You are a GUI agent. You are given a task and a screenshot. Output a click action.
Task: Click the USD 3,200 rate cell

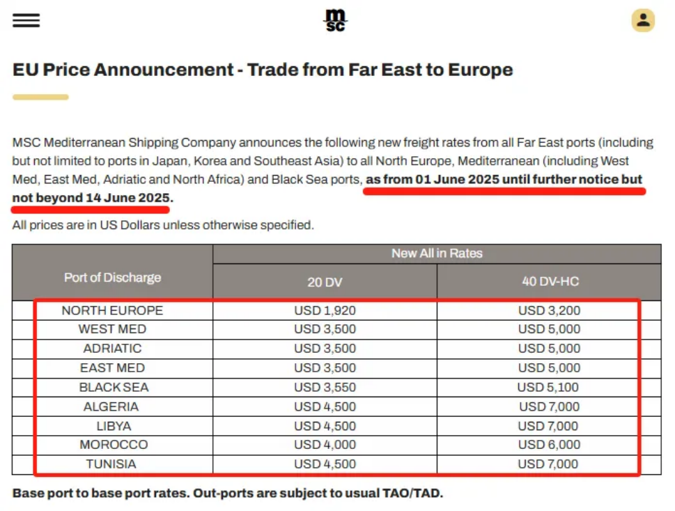[549, 310]
